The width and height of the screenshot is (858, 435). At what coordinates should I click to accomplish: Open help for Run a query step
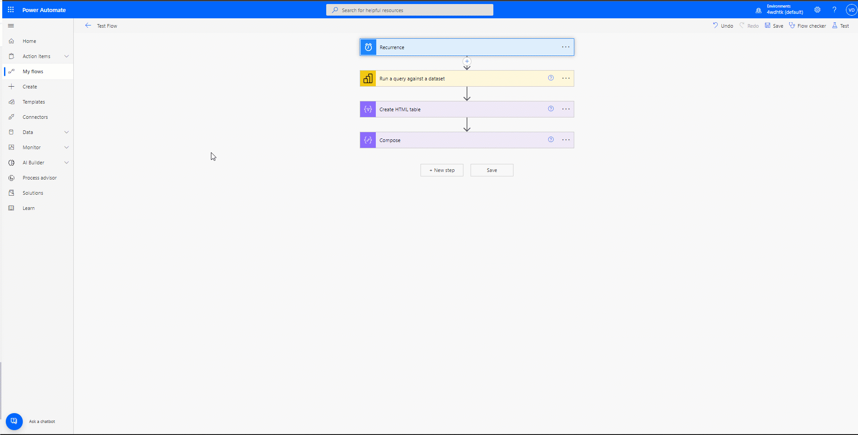[551, 78]
